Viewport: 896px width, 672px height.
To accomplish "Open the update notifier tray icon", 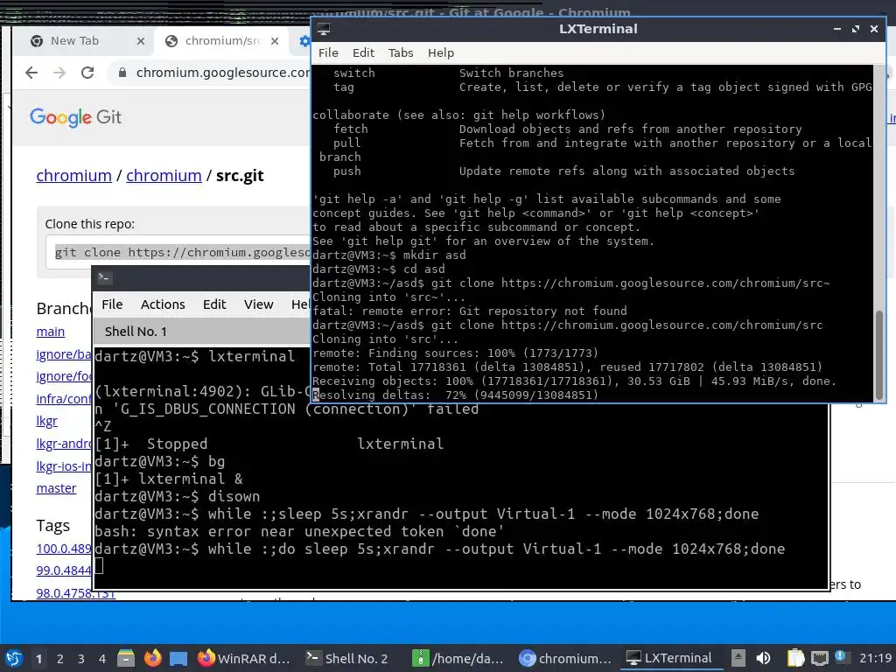I will pos(841,657).
